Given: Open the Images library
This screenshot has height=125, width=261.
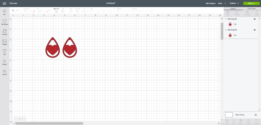Looking at the screenshot, I should (x=4, y=42).
